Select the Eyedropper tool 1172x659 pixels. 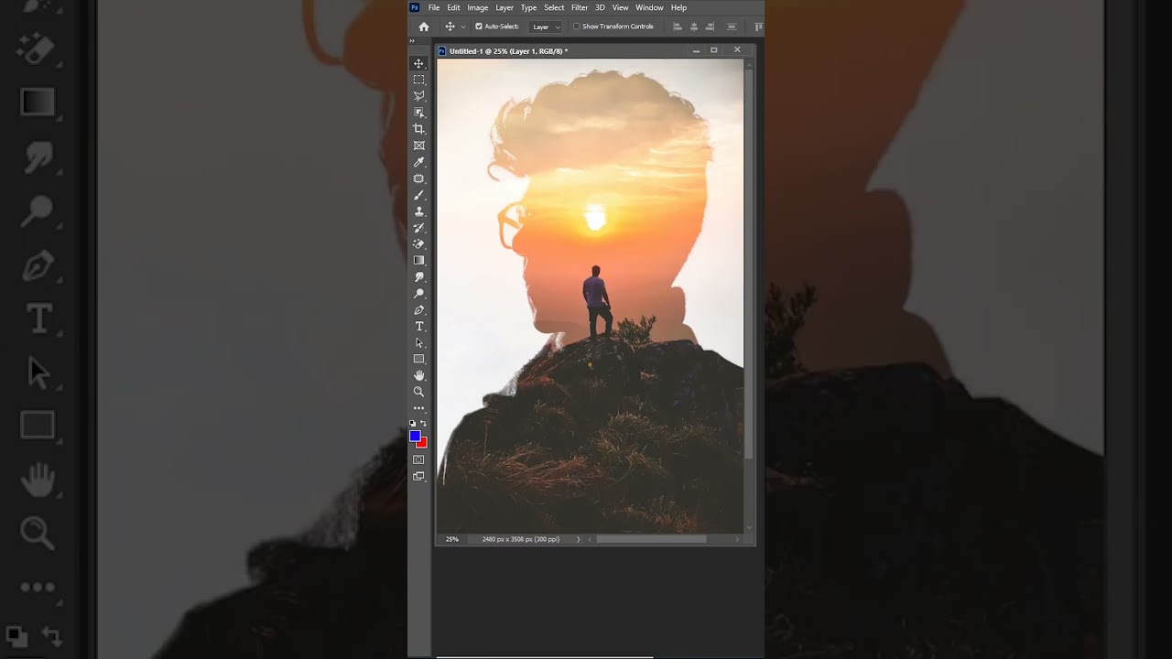pos(419,162)
